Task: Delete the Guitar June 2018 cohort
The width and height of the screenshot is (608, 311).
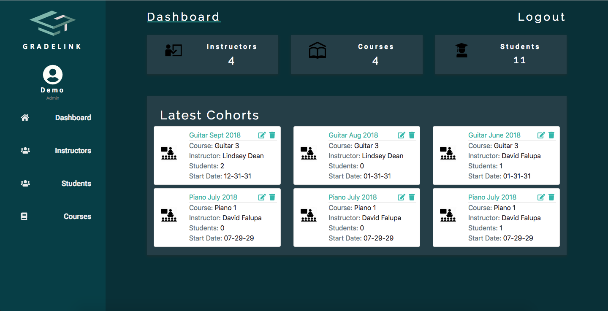Action: click(x=551, y=135)
